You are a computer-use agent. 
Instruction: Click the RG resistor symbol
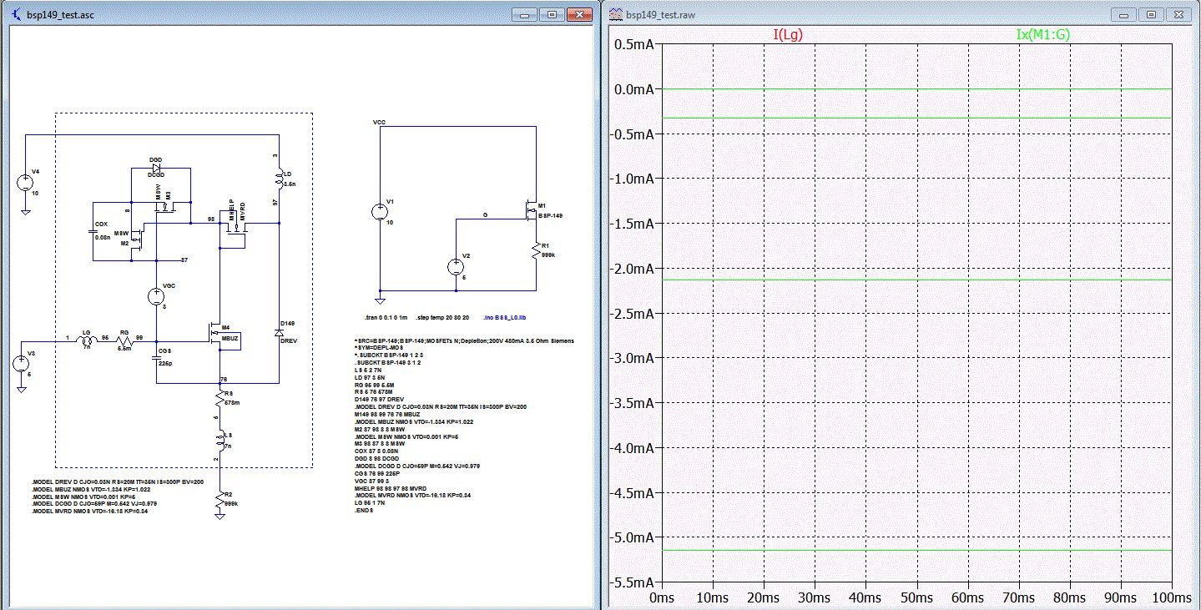coord(124,342)
